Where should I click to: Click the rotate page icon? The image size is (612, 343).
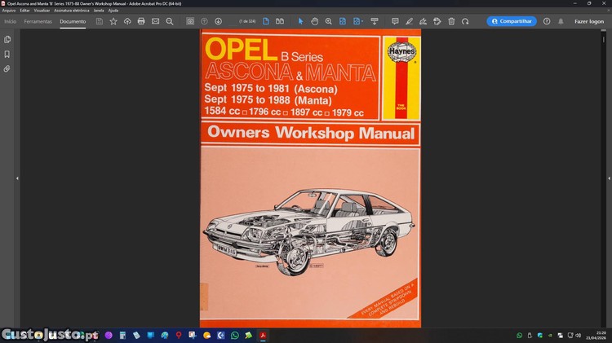pyautogui.click(x=465, y=21)
